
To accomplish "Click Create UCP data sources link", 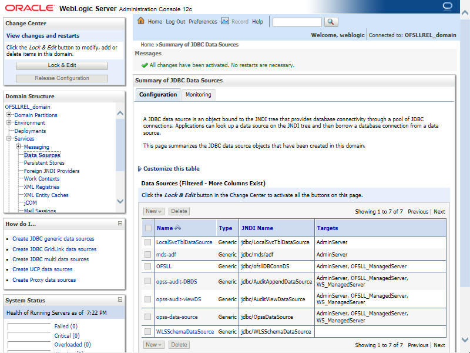I will (x=42, y=269).
